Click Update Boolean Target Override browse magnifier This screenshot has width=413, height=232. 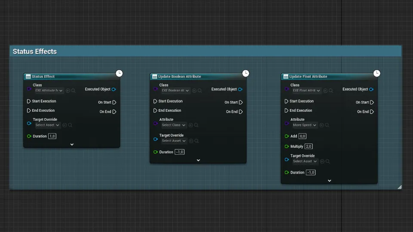197,141
